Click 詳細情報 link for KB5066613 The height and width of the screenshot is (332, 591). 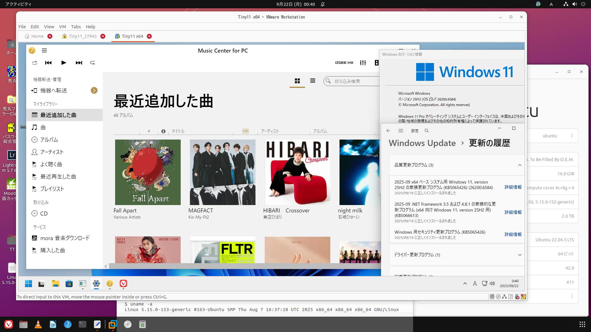(x=513, y=212)
